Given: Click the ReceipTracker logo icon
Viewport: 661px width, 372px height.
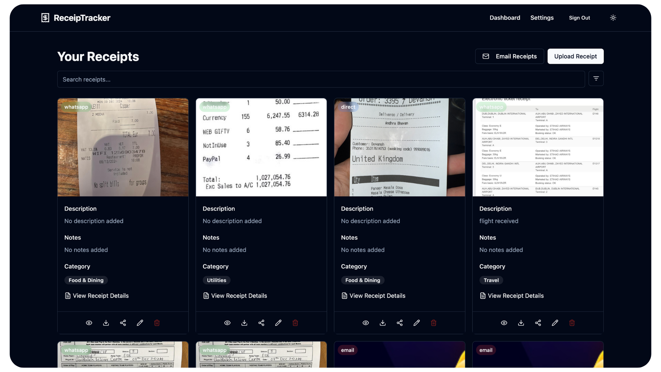Looking at the screenshot, I should tap(45, 18).
